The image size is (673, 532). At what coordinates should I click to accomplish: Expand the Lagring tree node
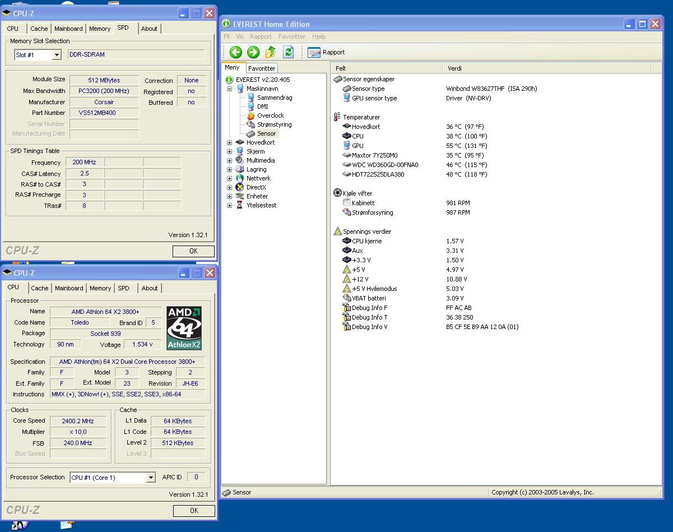point(229,169)
